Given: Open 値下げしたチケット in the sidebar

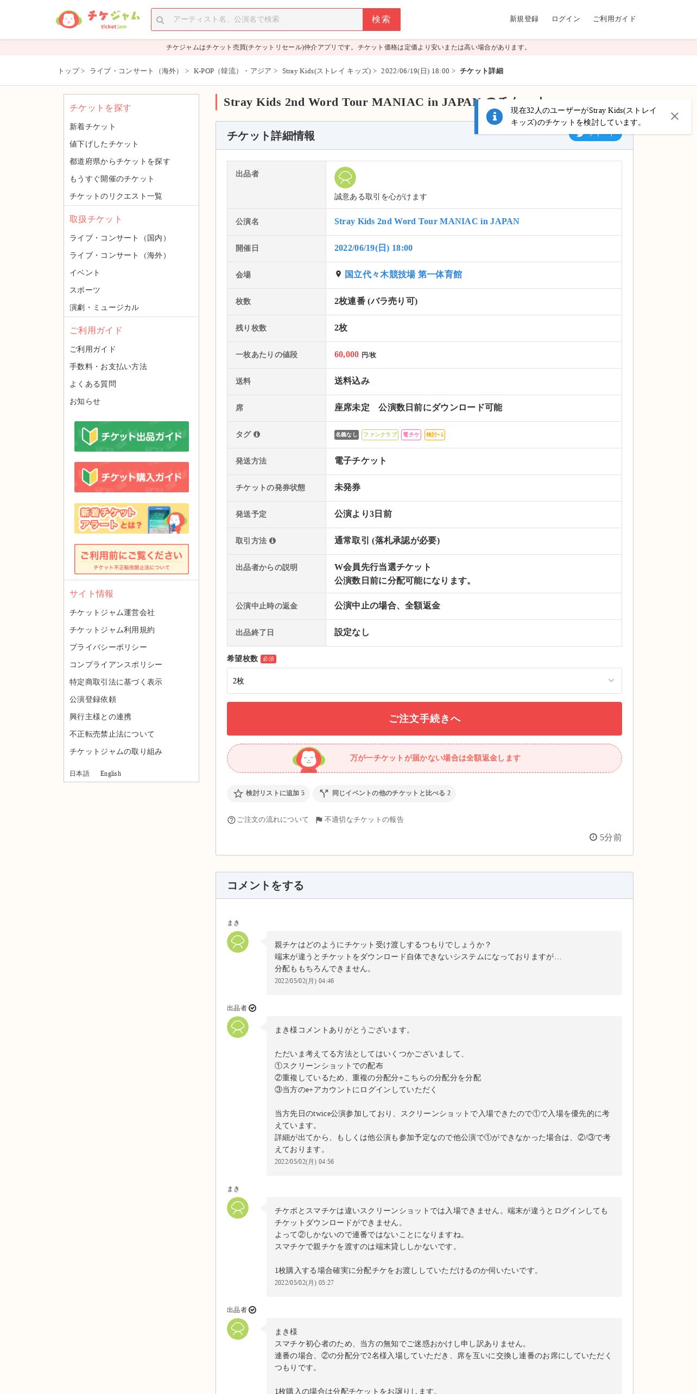Looking at the screenshot, I should point(104,144).
